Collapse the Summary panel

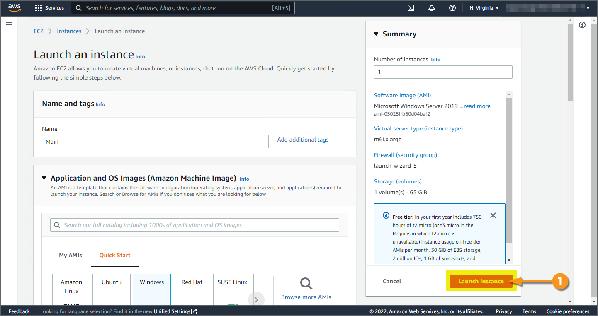coord(376,34)
